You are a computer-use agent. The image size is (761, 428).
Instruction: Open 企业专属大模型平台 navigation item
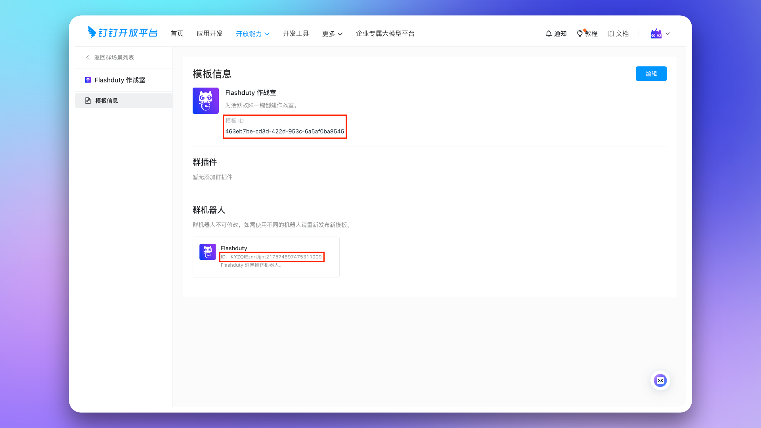click(x=385, y=34)
